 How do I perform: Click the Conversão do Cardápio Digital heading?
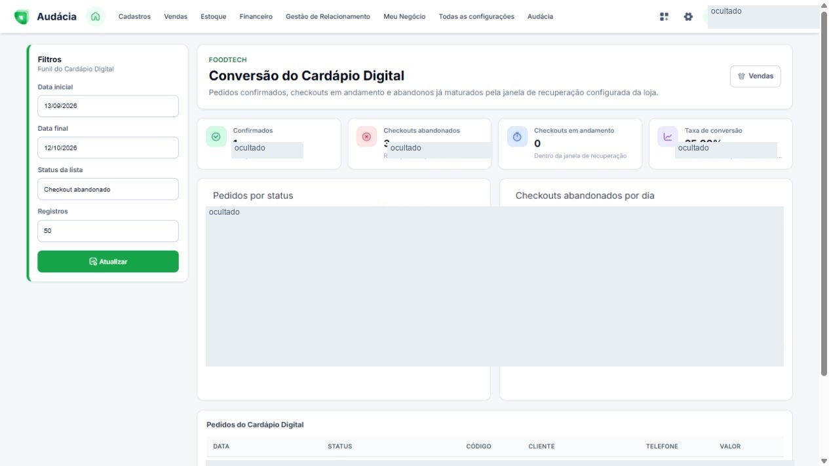click(307, 76)
